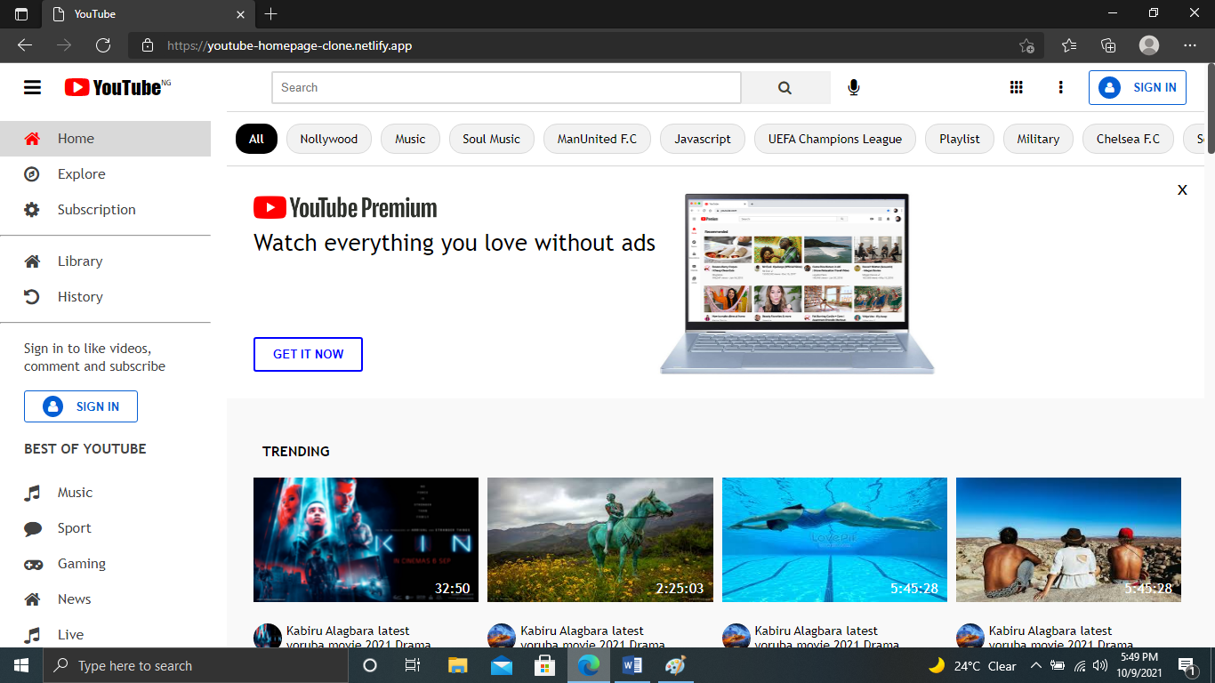
Task: Reload the page with the refresh icon
Action: (x=103, y=45)
